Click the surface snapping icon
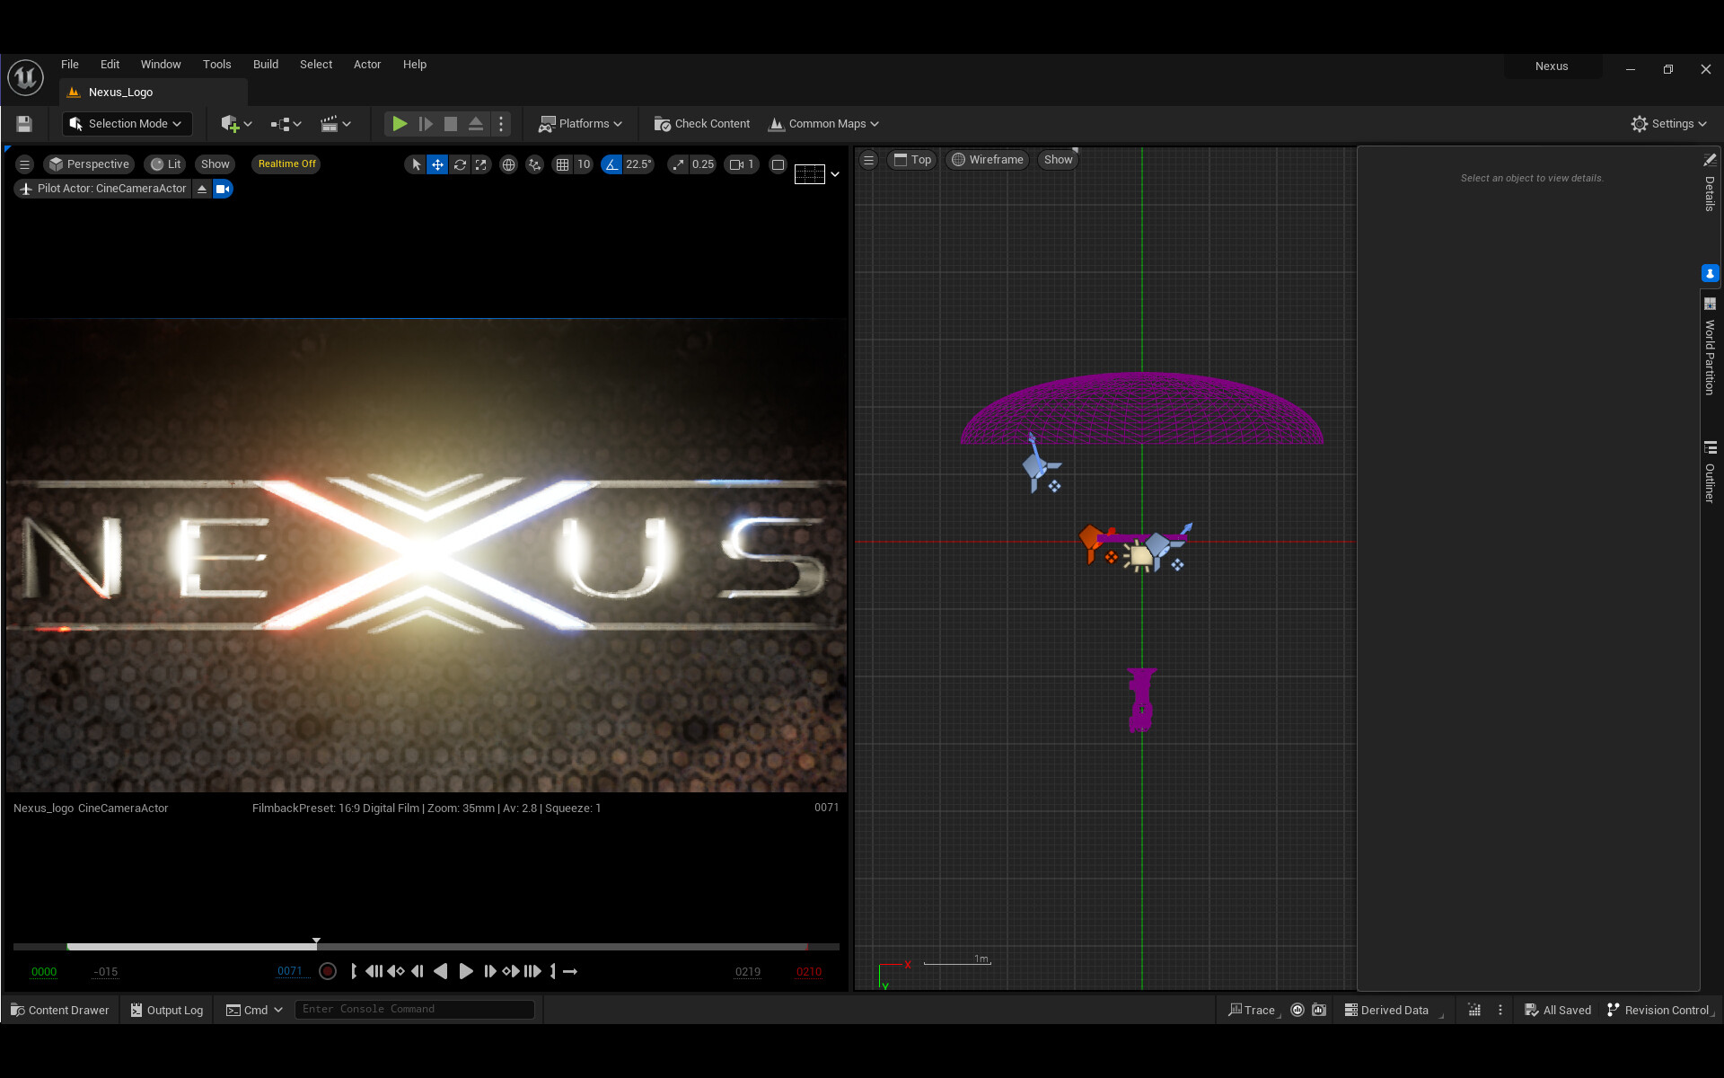This screenshot has width=1724, height=1078. tap(534, 164)
